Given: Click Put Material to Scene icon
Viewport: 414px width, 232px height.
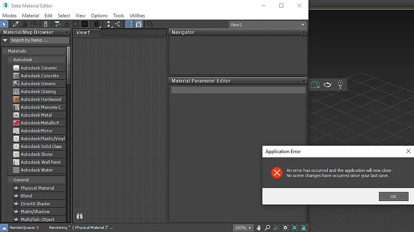Looking at the screenshot, I should click(25, 24).
